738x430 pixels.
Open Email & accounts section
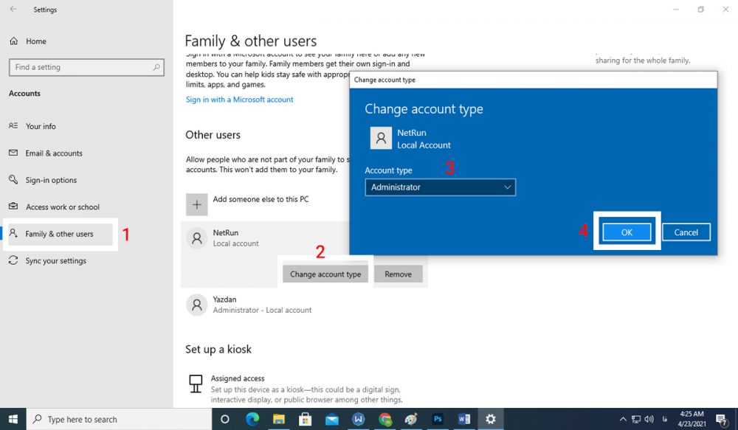[x=53, y=153]
